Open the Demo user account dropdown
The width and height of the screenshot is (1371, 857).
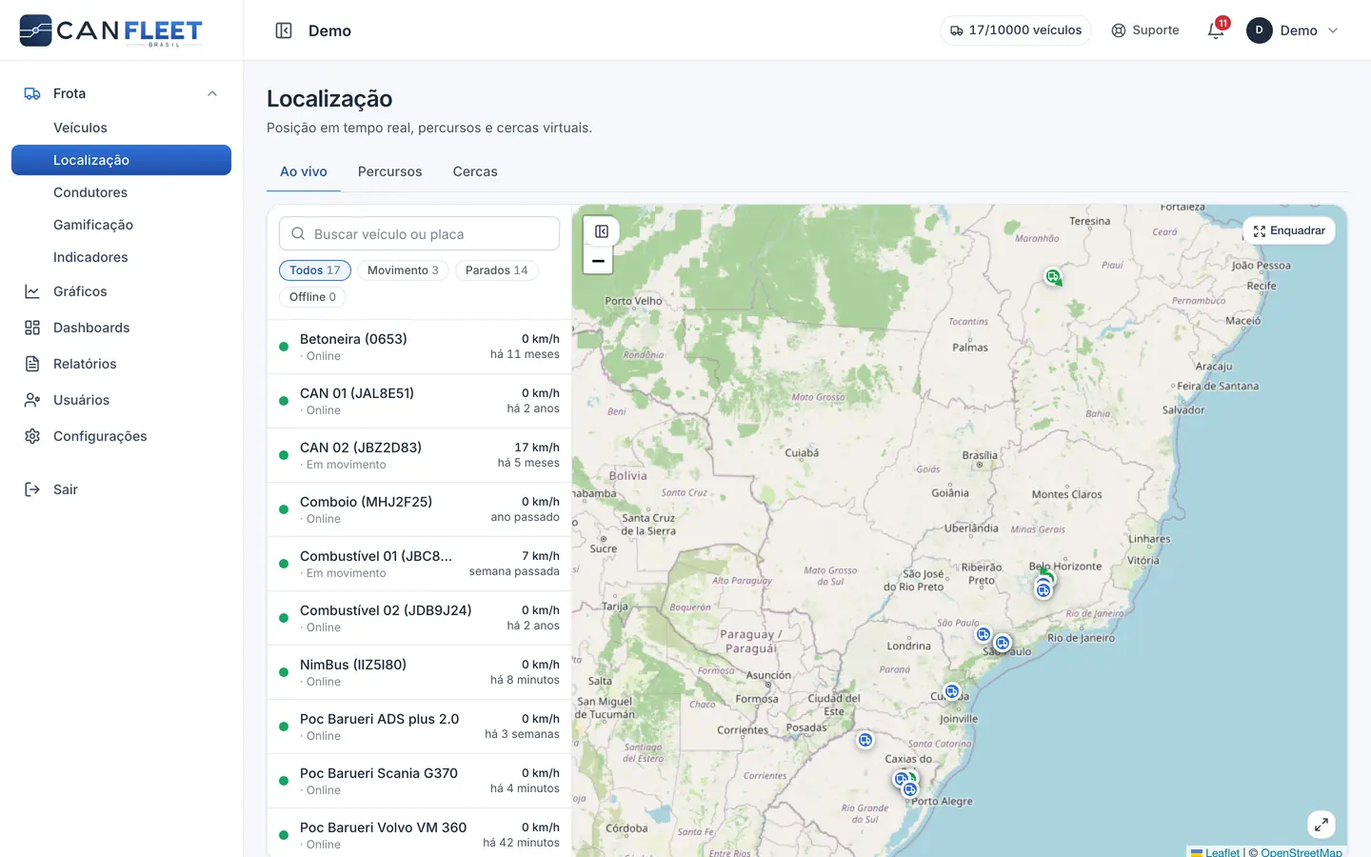coord(1293,30)
